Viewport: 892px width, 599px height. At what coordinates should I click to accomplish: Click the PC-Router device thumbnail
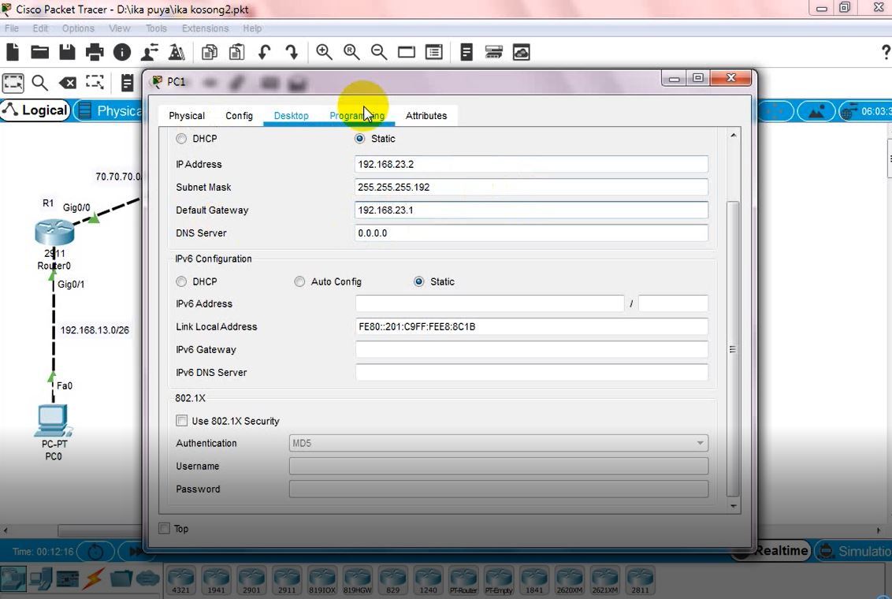463,579
